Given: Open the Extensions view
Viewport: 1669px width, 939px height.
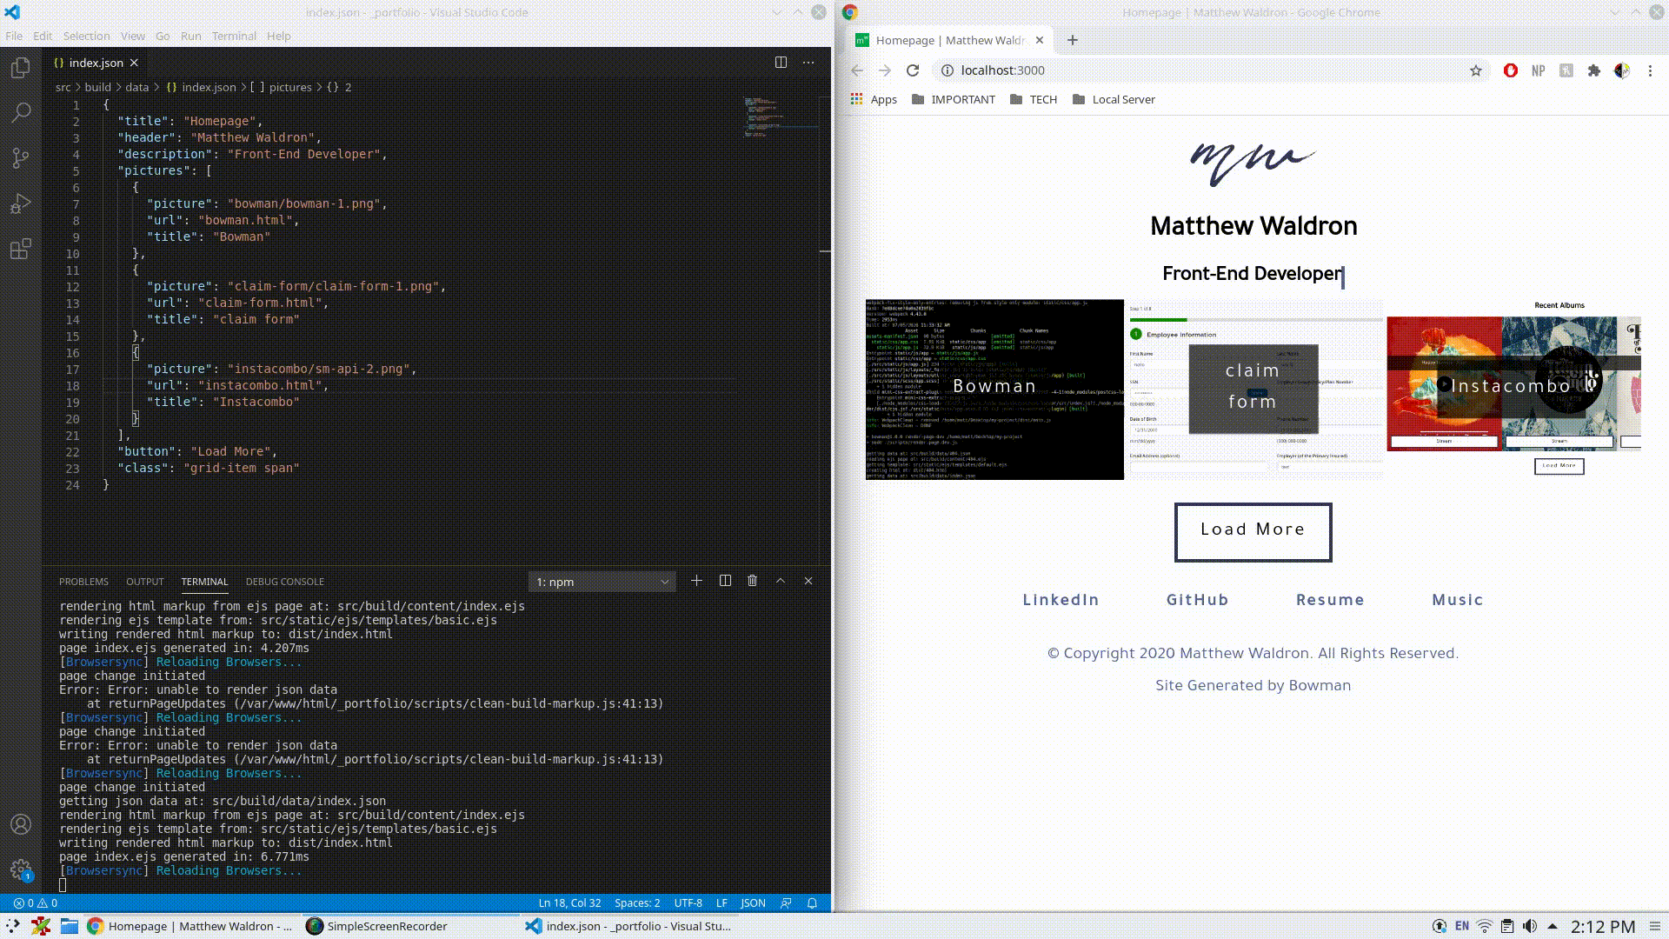Looking at the screenshot, I should coord(21,250).
